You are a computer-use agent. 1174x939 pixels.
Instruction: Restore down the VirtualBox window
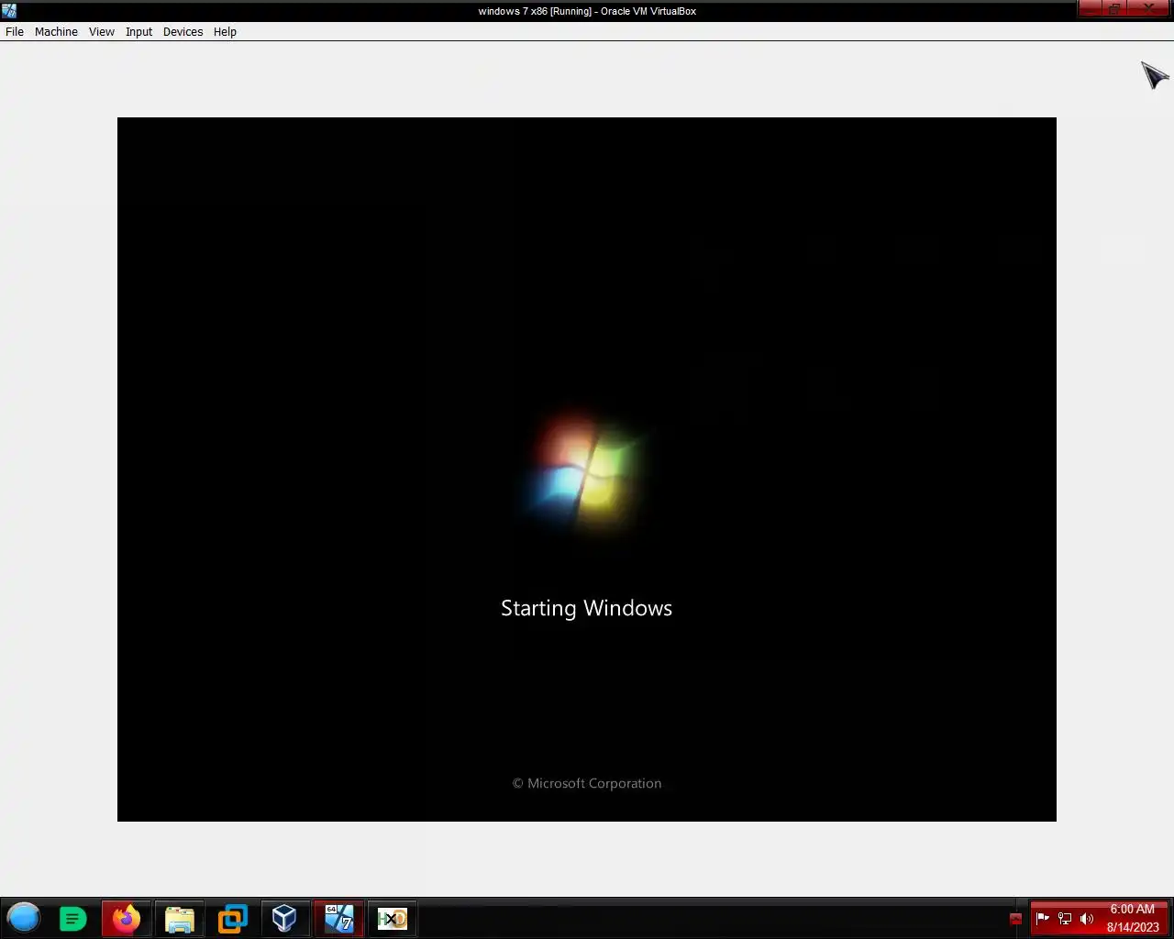coord(1114,9)
